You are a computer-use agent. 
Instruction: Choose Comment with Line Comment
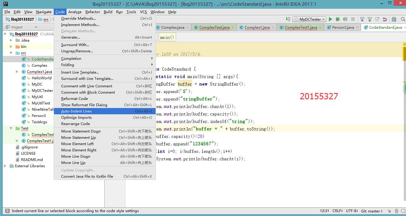coord(105,86)
